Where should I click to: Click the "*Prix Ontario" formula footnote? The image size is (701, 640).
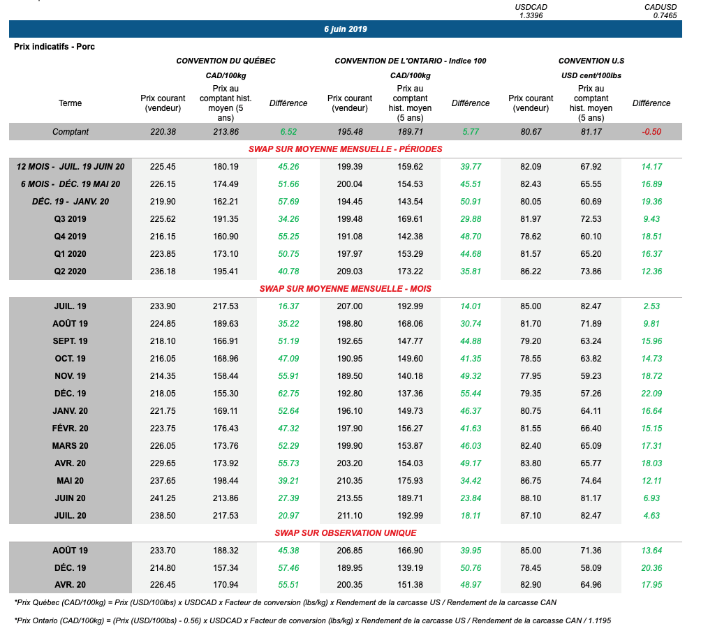coord(312,620)
